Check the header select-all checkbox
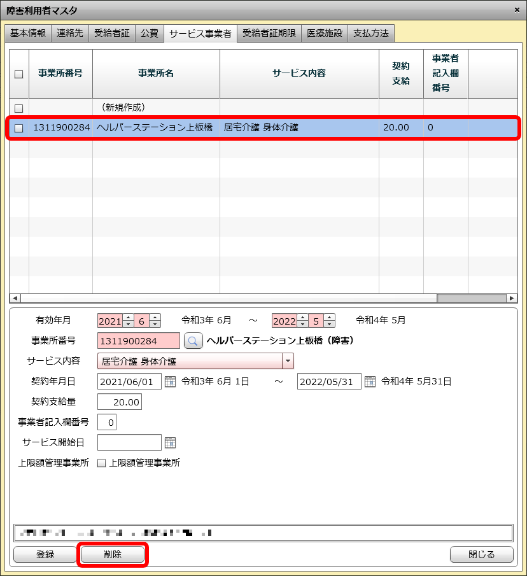Image resolution: width=527 pixels, height=576 pixels. (x=19, y=74)
